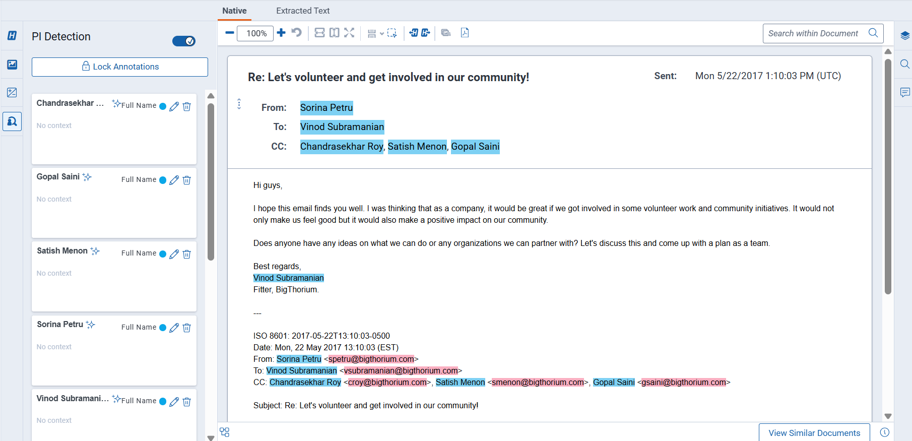Click the Full Name color dot for Sorina Petru

pos(163,328)
